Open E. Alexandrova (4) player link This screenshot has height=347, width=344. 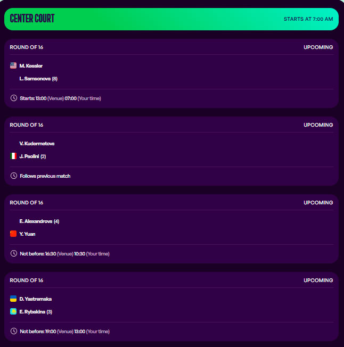pos(39,221)
